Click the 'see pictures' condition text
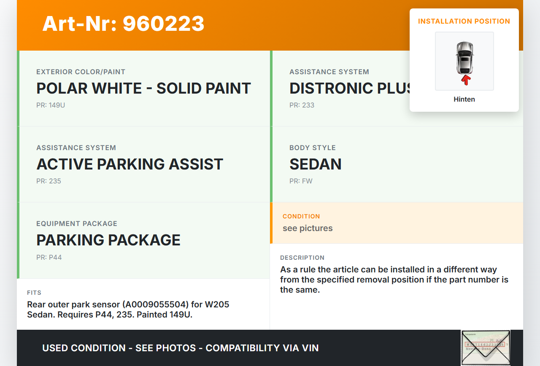540x366 pixels. click(308, 228)
